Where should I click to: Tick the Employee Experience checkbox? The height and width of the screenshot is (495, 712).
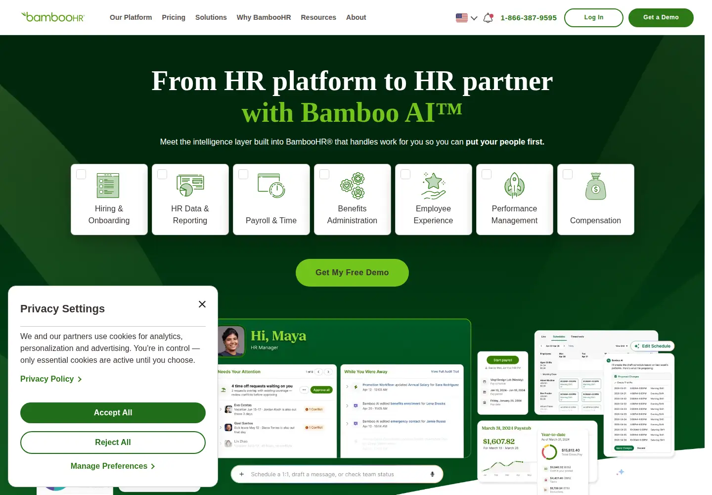[405, 174]
